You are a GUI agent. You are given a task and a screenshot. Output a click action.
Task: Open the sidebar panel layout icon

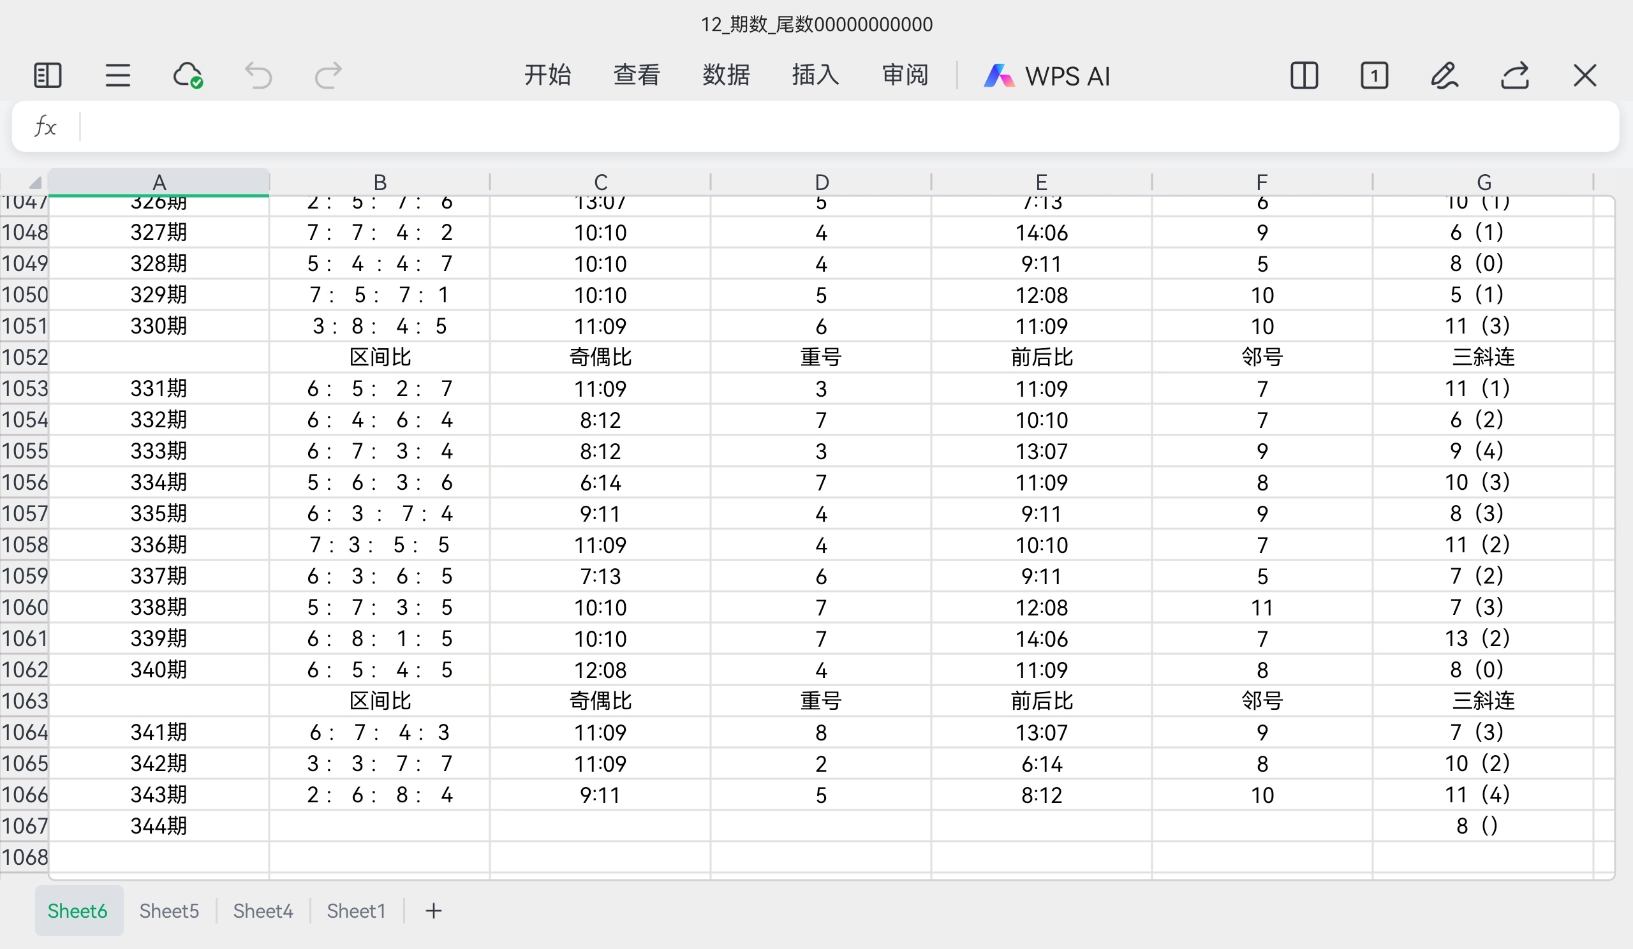point(47,75)
